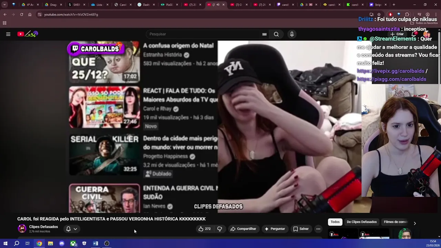Open File Explorer from the taskbar

pos(50,244)
